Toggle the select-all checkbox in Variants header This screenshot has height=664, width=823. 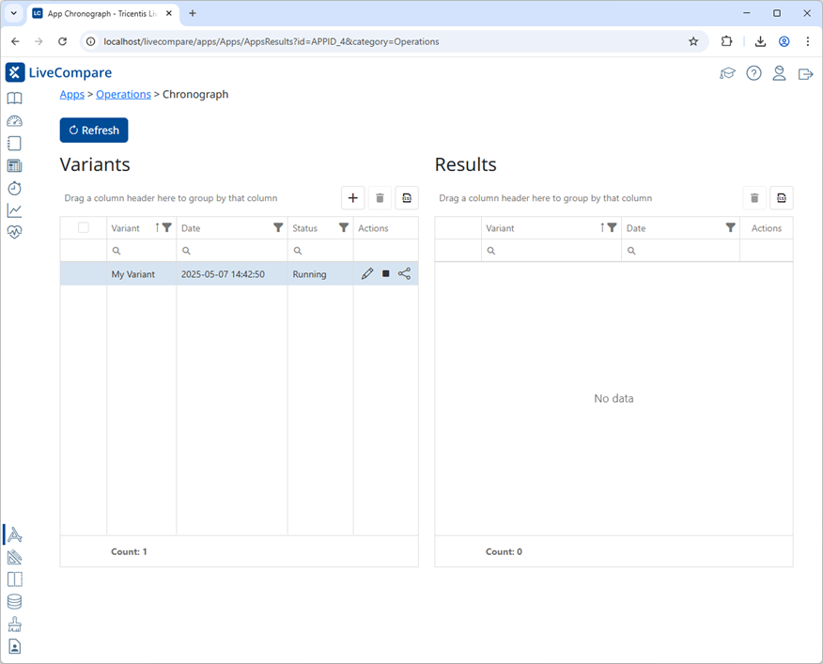(x=84, y=227)
